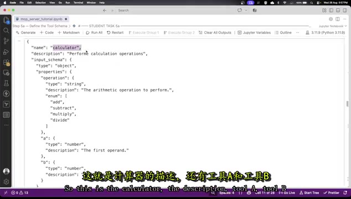Viewport: 351px width, 199px height.
Task: Click the cell collapse ellipsis in the gutter
Action: click(x=19, y=41)
